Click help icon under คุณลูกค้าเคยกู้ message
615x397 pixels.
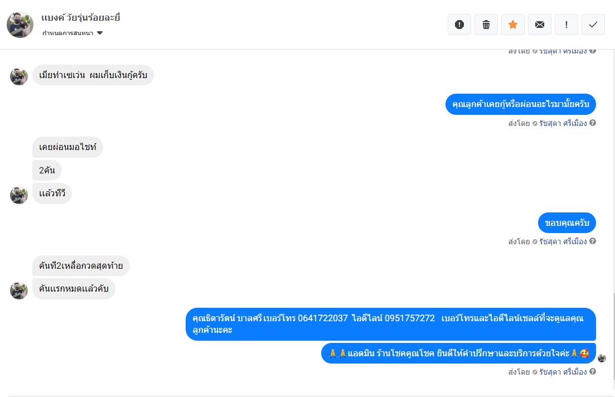point(593,123)
